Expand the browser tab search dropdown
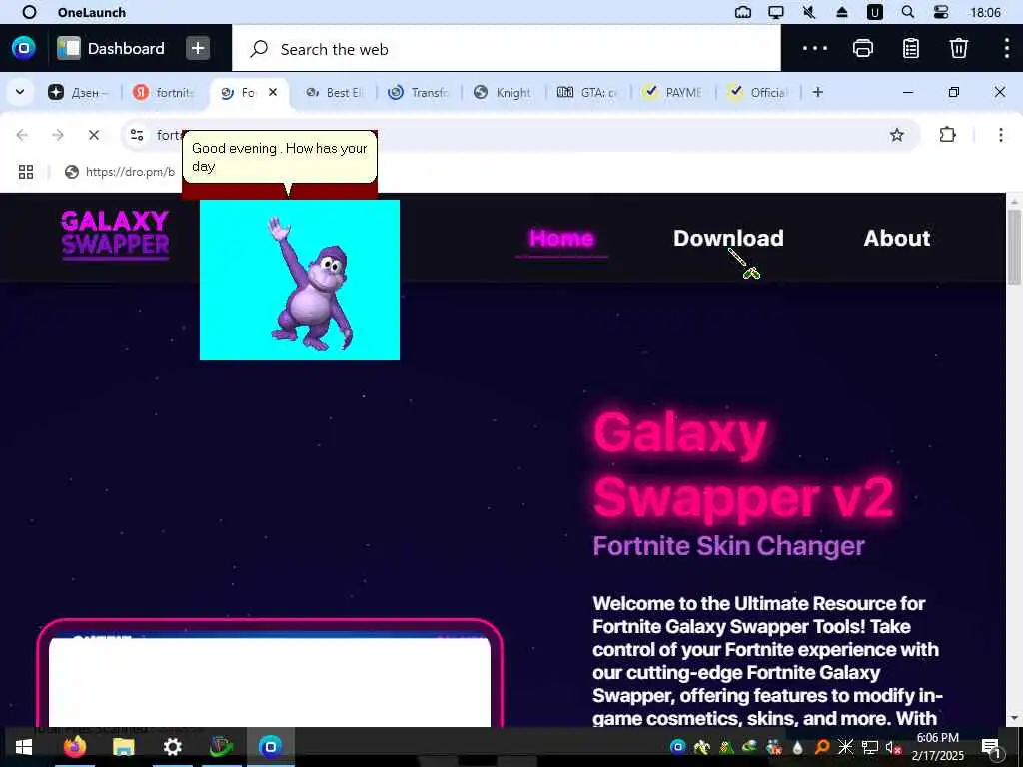The height and width of the screenshot is (767, 1023). click(20, 92)
